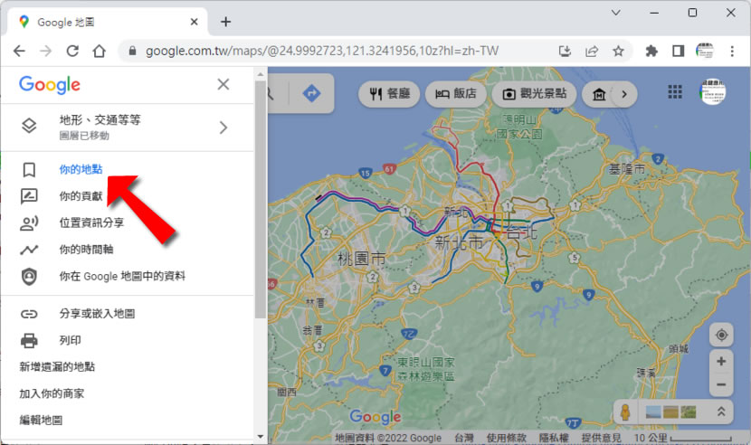This screenshot has width=751, height=445.
Task: Open 位置資訊分享
Action: [91, 222]
